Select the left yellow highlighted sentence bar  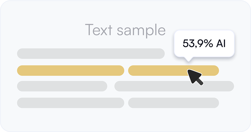click(x=71, y=70)
